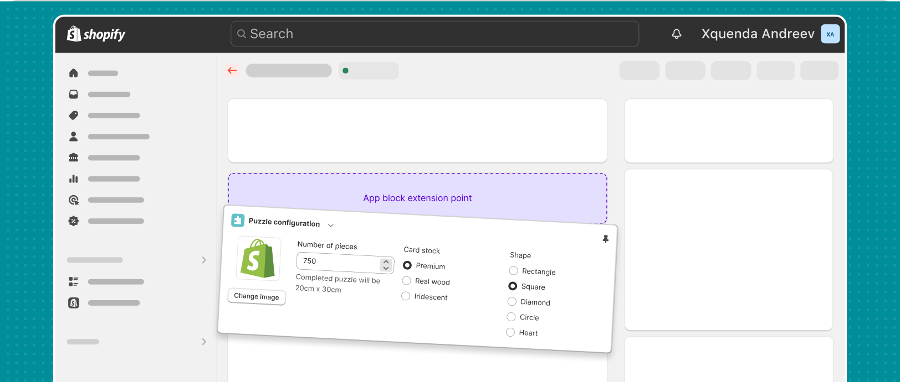Select Premium card stock
Screen dimensions: 900x382
tap(407, 265)
